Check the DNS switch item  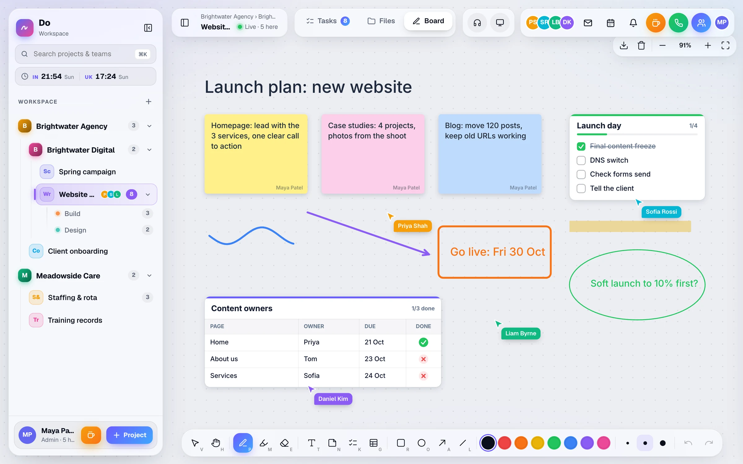581,160
